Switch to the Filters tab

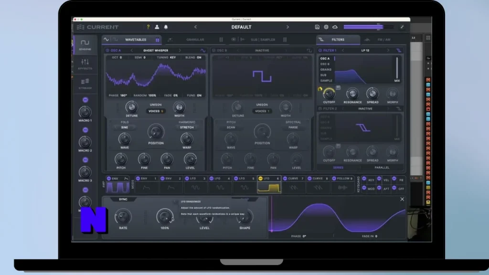338,40
